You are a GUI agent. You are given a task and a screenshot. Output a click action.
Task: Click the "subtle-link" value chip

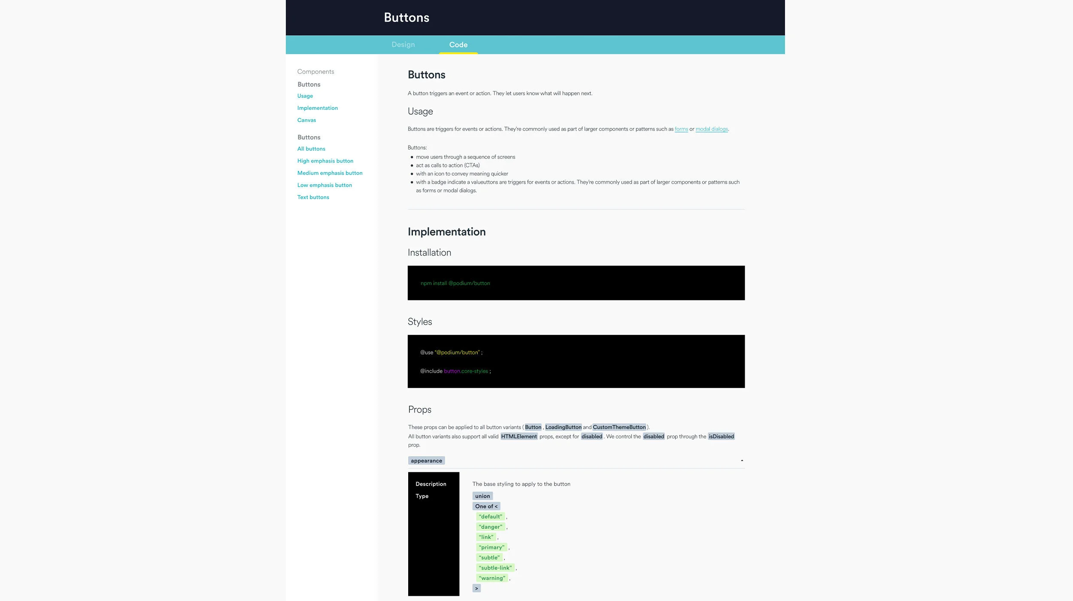point(495,568)
